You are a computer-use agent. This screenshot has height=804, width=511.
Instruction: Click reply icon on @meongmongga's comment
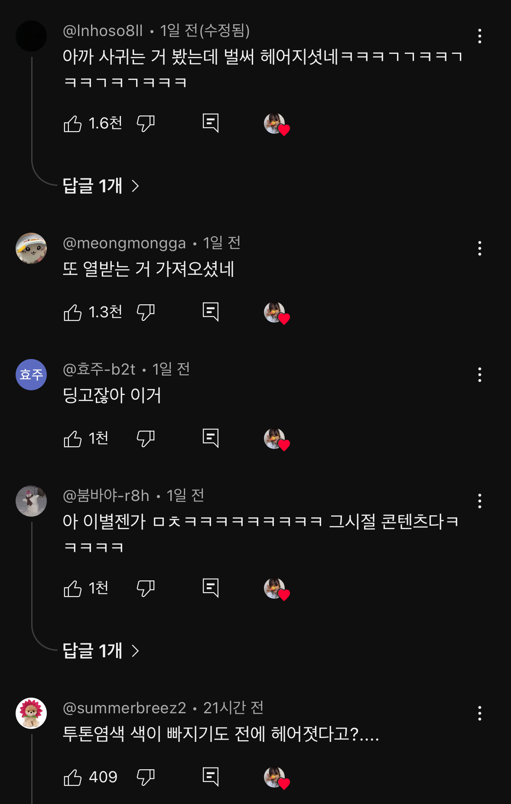pos(211,313)
